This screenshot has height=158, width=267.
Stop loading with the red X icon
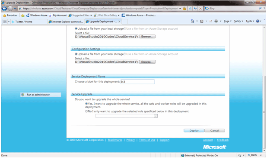(200, 9)
